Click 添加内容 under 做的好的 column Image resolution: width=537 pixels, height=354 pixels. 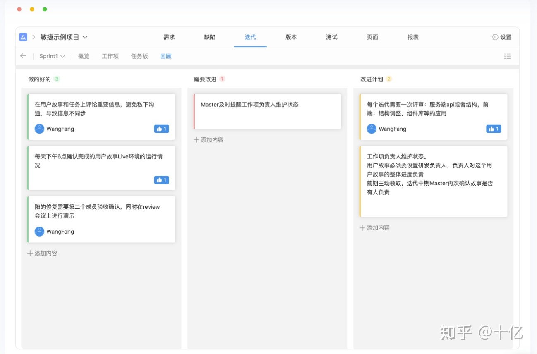[x=42, y=253]
